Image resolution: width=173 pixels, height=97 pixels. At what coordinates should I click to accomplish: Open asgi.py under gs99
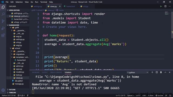[x=19, y=36]
